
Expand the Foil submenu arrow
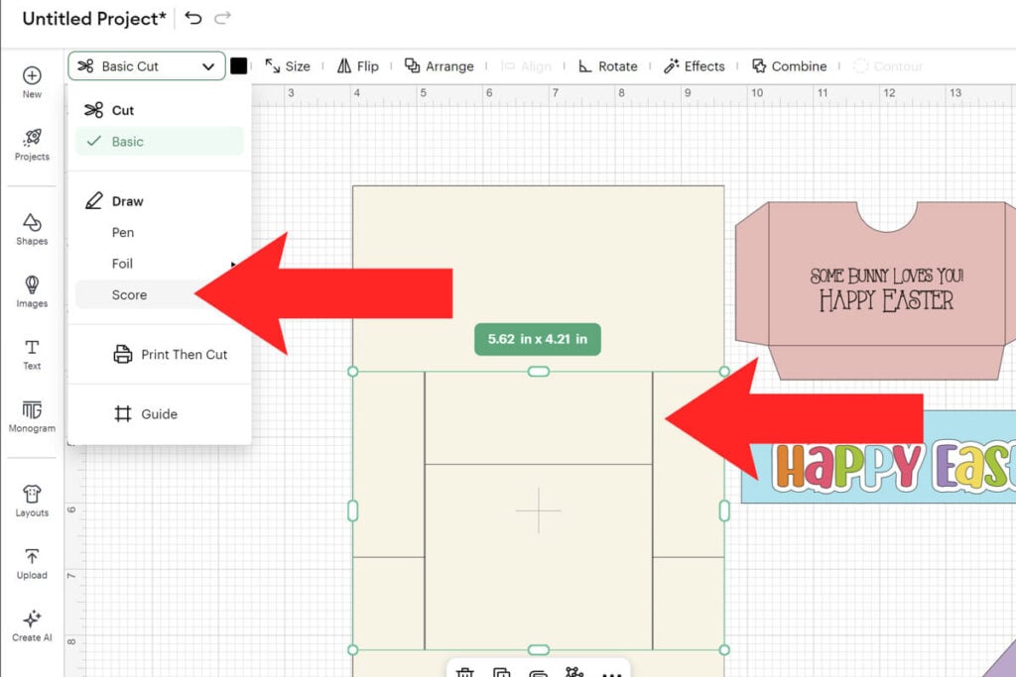[234, 265]
